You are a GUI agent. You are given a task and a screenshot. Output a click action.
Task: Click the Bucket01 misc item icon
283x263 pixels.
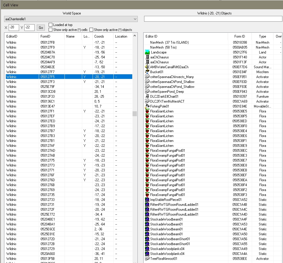147,72
